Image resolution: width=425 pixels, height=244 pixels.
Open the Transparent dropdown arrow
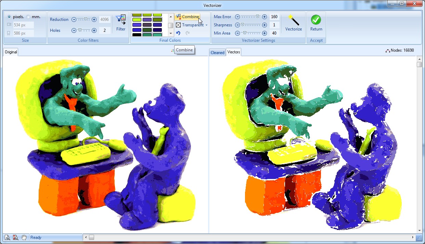[206, 25]
